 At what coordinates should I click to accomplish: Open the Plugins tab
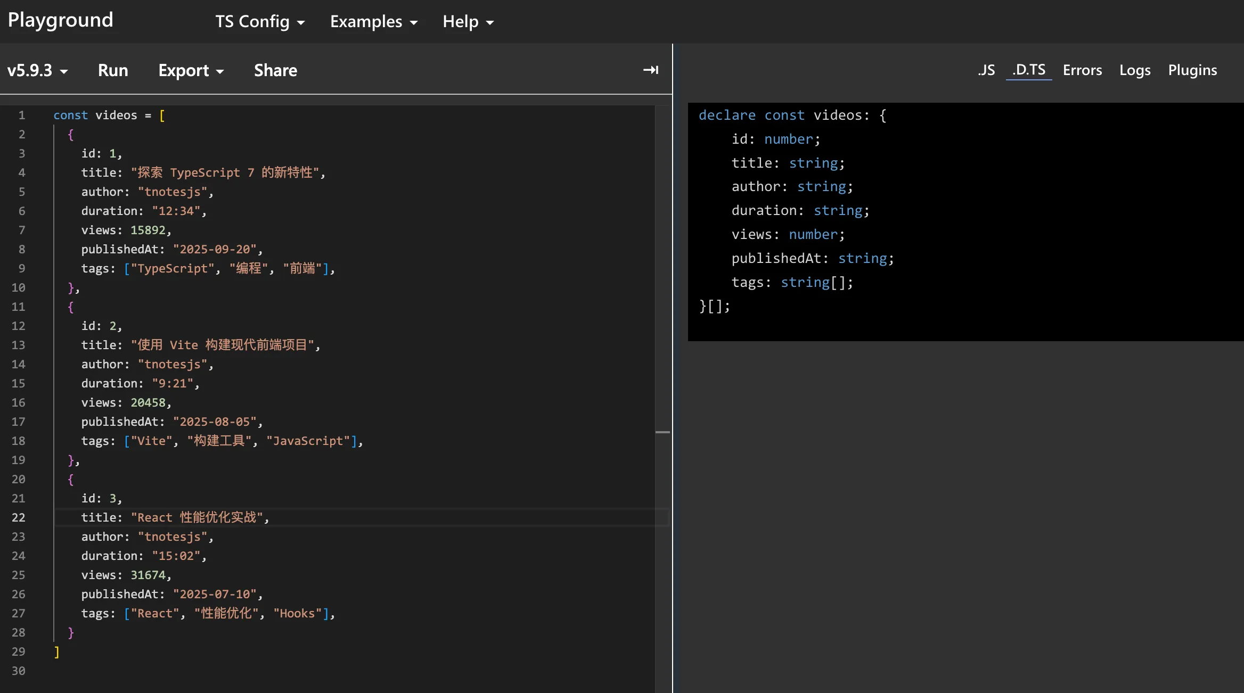(1192, 70)
